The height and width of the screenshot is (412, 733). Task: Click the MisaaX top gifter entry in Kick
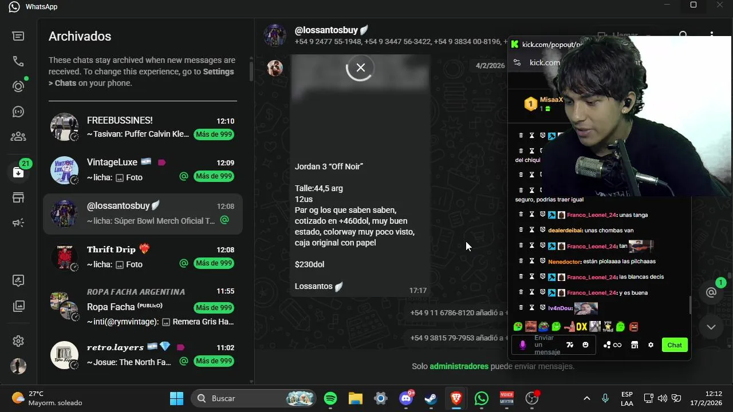point(544,104)
